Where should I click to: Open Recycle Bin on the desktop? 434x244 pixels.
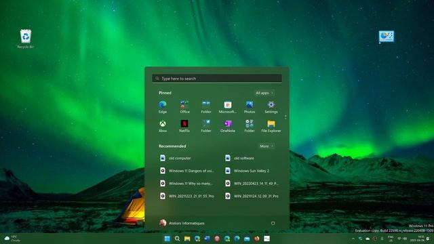26,39
